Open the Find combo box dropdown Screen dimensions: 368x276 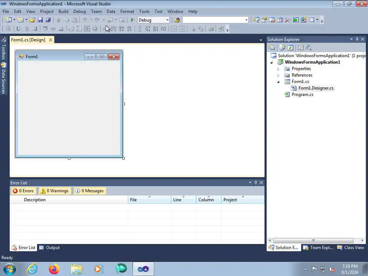[x=246, y=20]
